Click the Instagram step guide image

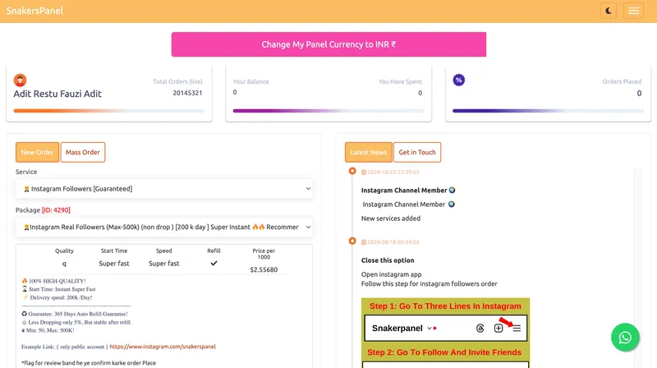pyautogui.click(x=445, y=333)
